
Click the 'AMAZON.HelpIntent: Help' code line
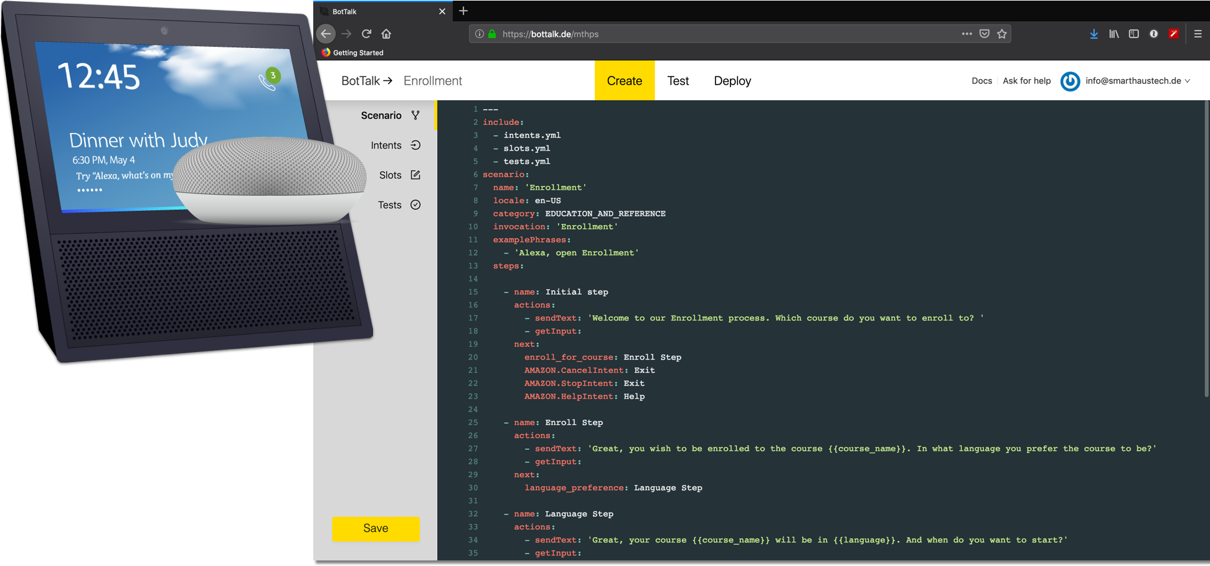[x=584, y=396]
